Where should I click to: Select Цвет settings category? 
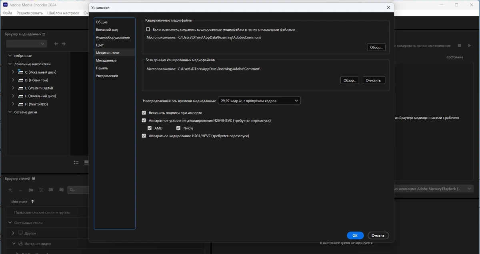pyautogui.click(x=114, y=45)
